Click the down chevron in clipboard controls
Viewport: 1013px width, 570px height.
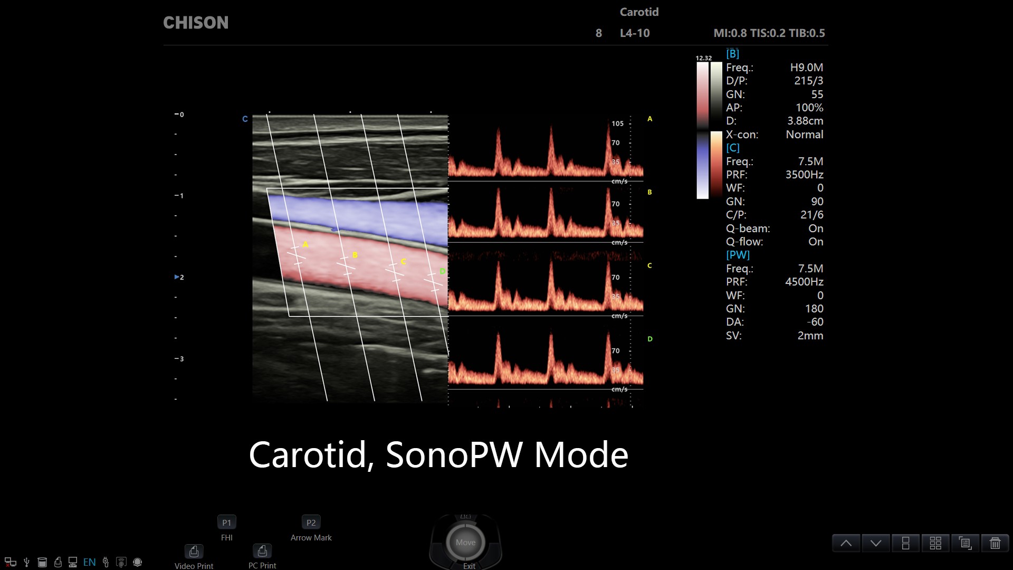coord(876,543)
